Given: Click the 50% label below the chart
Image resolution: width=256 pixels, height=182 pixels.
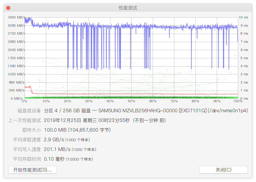Looking at the screenshot, I should point(131,101).
